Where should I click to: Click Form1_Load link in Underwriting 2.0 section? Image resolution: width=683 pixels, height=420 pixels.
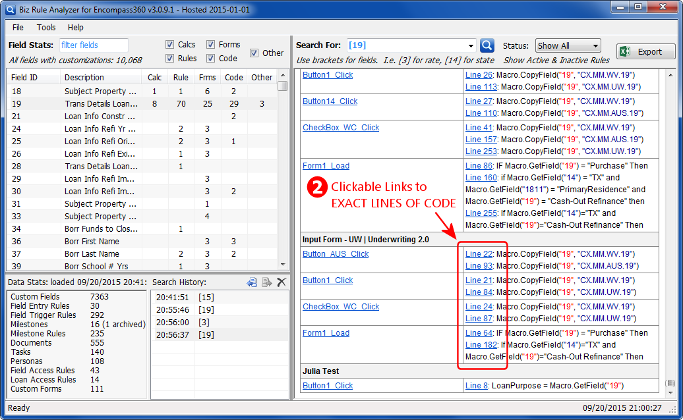[326, 333]
